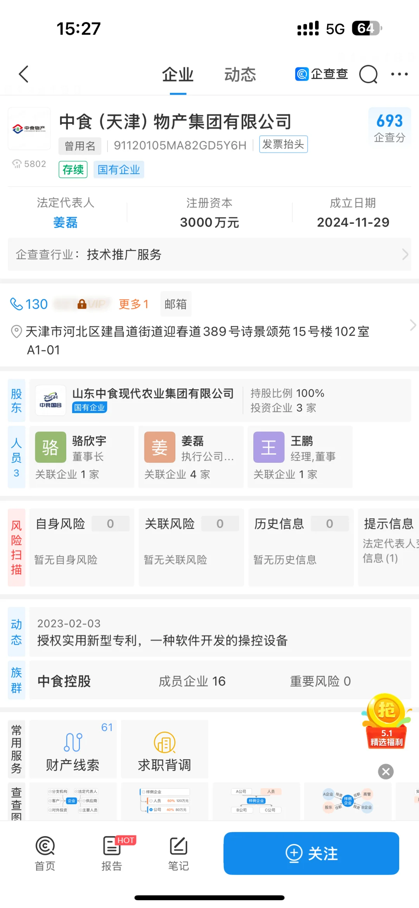Tap the company logo thumbnail
The width and height of the screenshot is (419, 908).
pos(29,129)
